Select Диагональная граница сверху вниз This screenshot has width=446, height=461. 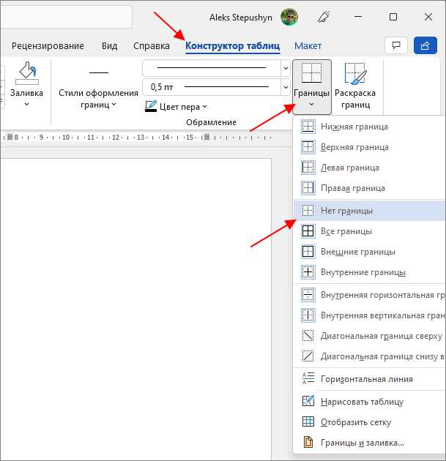coord(370,336)
